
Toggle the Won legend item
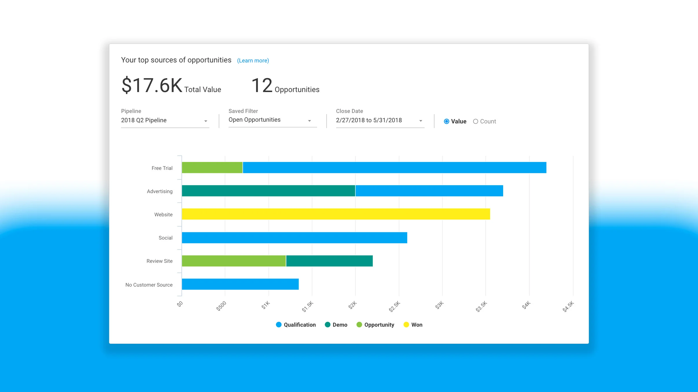[413, 325]
